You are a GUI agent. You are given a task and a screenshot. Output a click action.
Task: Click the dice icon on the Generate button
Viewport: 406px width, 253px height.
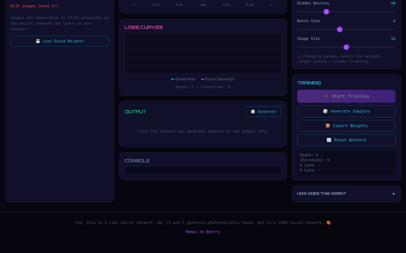pos(253,112)
